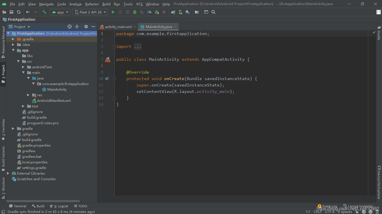
Task: Run the app with green play icon
Action: (113, 12)
